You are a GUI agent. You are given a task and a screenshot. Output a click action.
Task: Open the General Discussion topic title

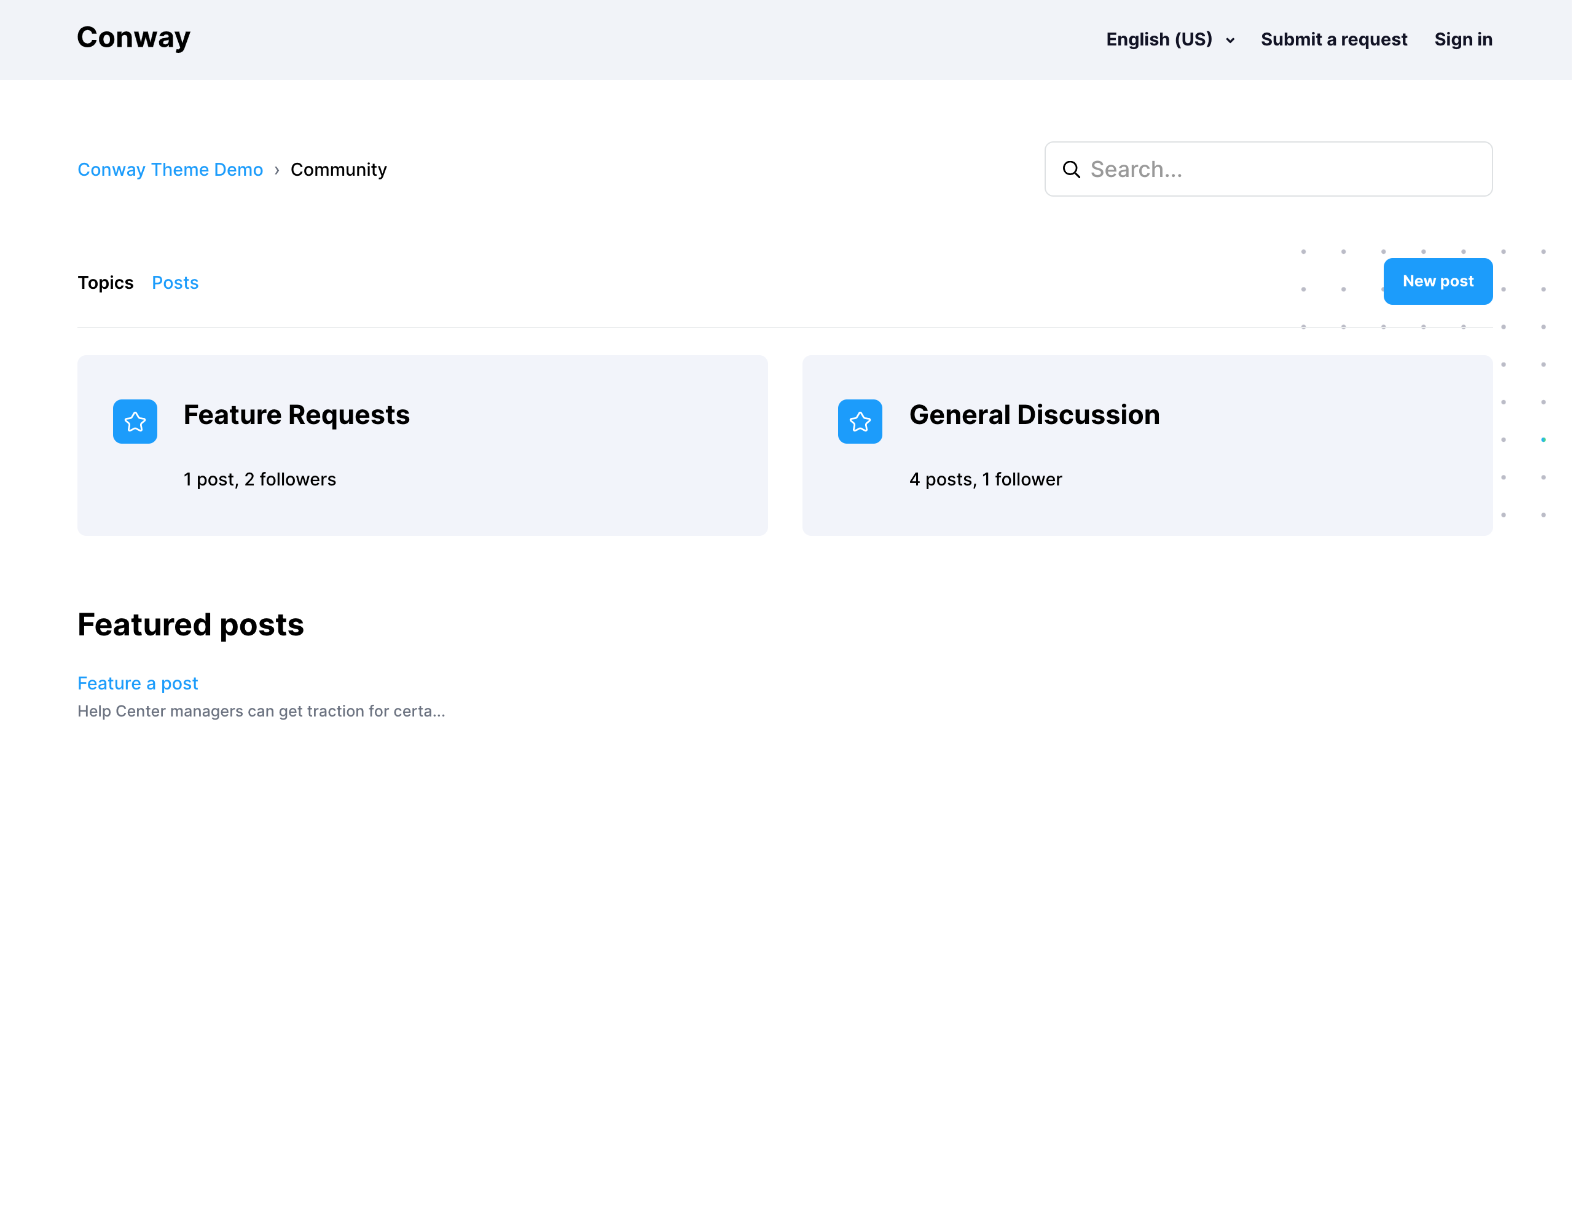coord(1034,415)
